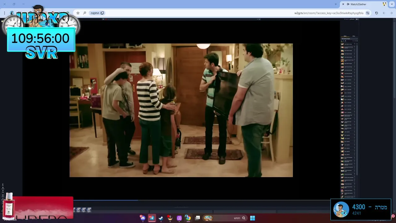
Task: Click the video progress bar under the player
Action: [181, 200]
